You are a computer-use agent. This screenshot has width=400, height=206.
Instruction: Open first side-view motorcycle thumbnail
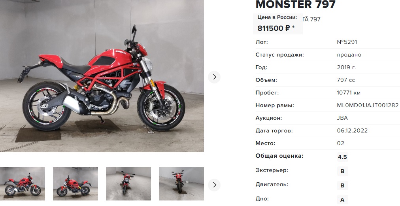tap(23, 183)
